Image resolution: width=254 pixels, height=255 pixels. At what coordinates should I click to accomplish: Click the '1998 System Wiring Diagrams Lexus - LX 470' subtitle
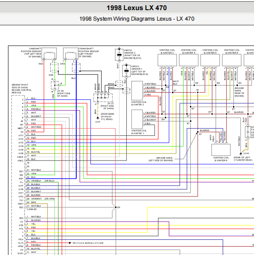(136, 19)
